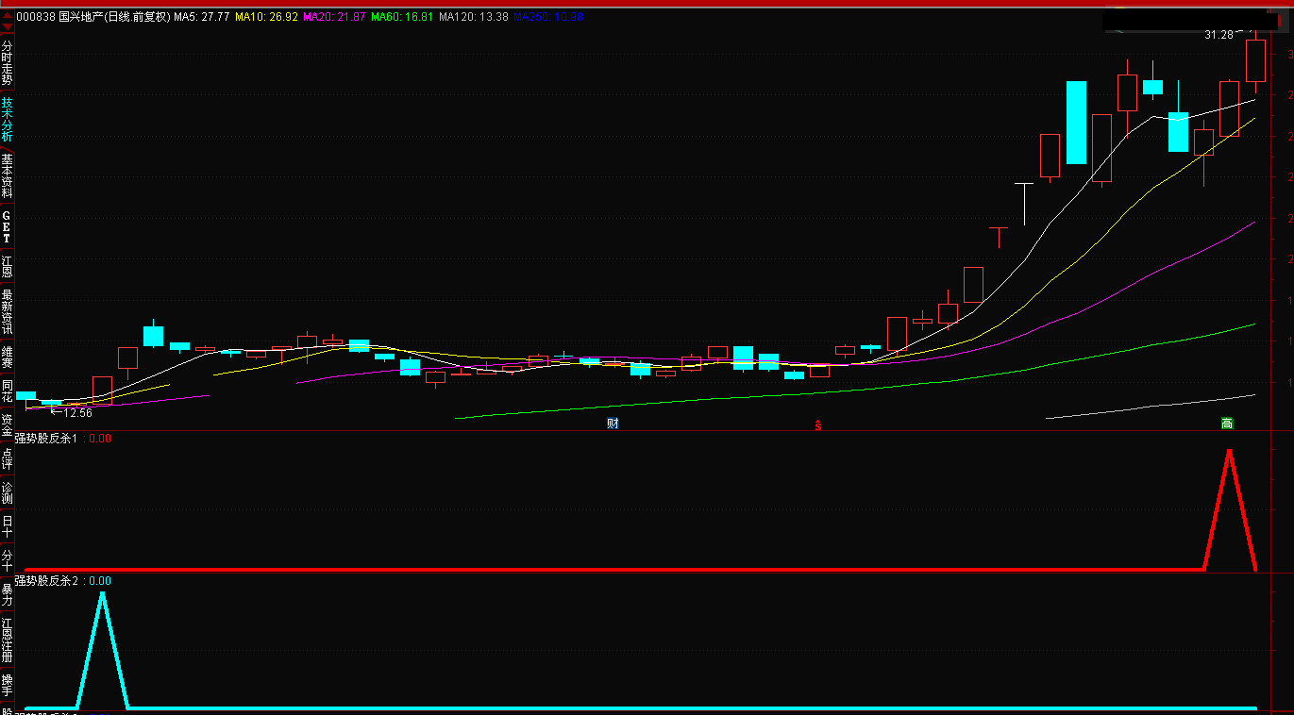1294x715 pixels.
Task: Select the 暴力 sidebar tab
Action: coord(8,594)
